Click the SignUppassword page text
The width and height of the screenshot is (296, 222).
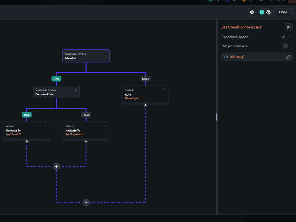point(74,134)
